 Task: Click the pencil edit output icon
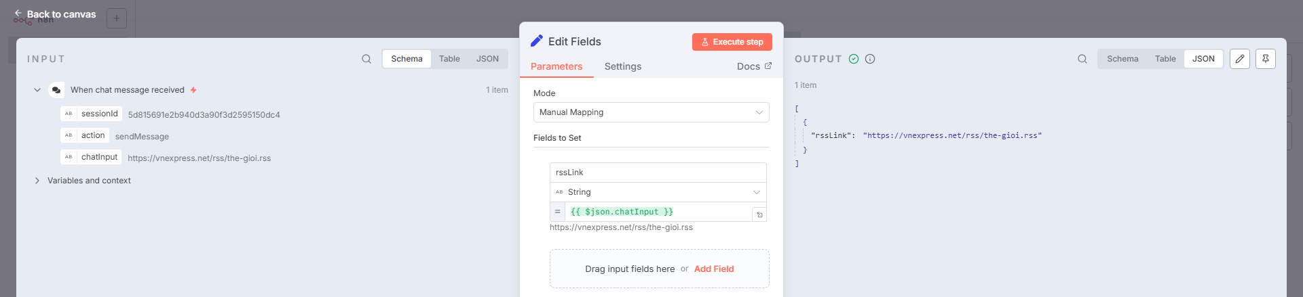coord(1240,59)
